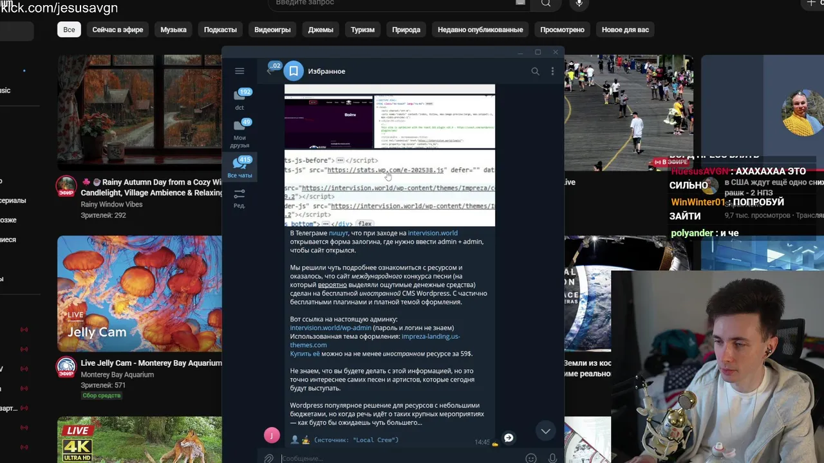Viewport: 824px width, 463px height.
Task: Click Rainy Window Vibes channel avatar
Action: click(66, 186)
